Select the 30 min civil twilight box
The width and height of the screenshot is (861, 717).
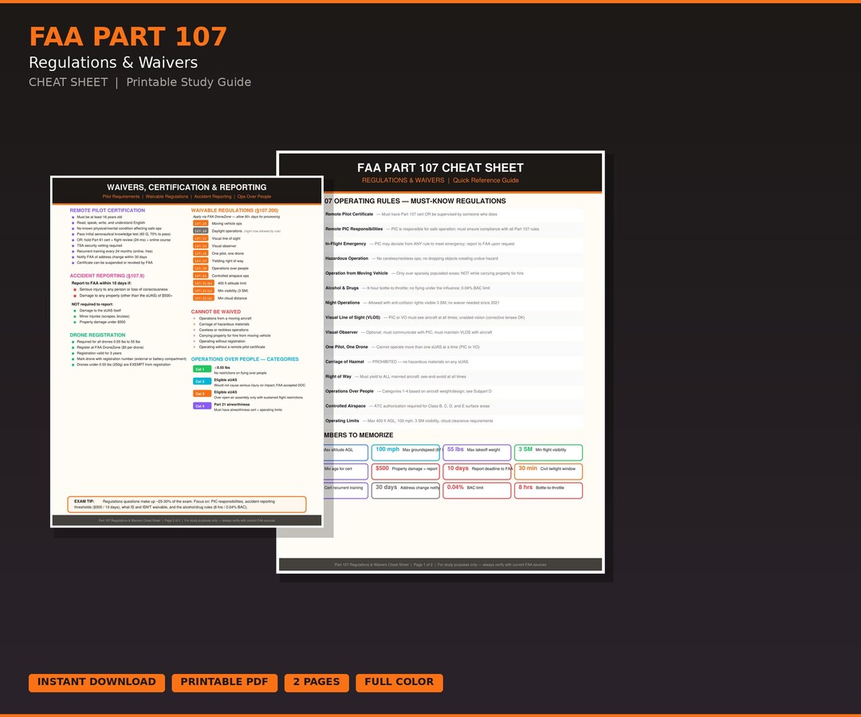[x=548, y=472]
